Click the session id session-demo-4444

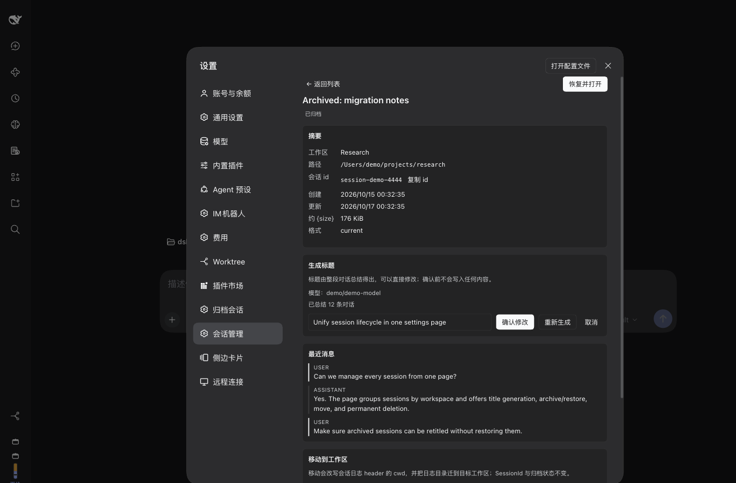pos(371,180)
